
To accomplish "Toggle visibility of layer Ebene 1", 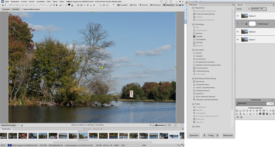I will tap(238, 40).
